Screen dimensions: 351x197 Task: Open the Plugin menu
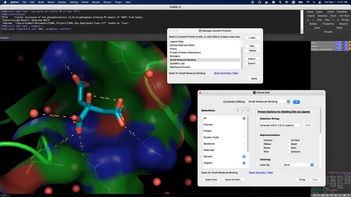click(118, 2)
